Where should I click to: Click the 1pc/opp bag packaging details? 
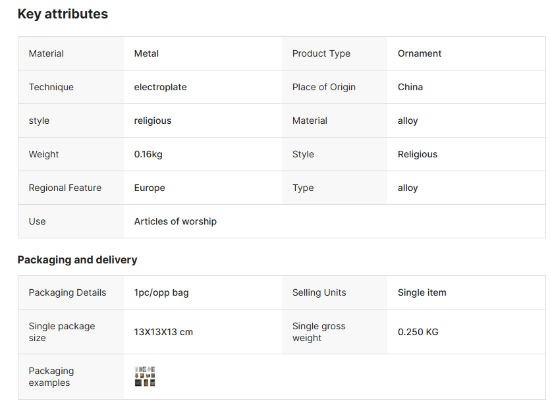161,292
